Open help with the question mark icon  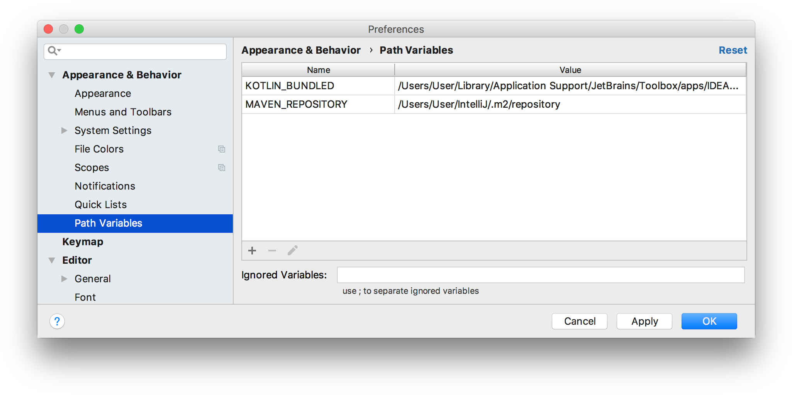pos(57,321)
